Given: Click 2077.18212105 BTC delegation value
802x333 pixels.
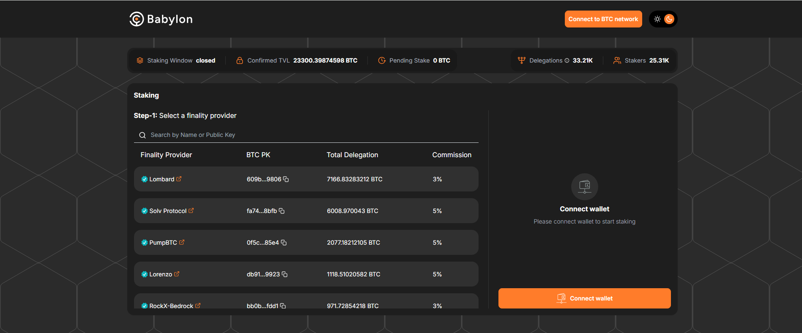Looking at the screenshot, I should click(x=353, y=243).
